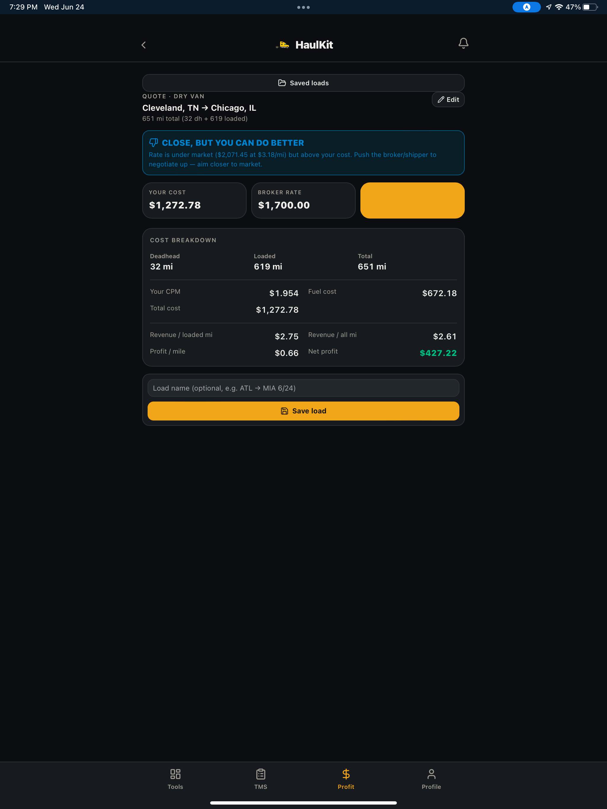Image resolution: width=607 pixels, height=809 pixels.
Task: Tap the Net profit value $427.22
Action: (x=438, y=353)
